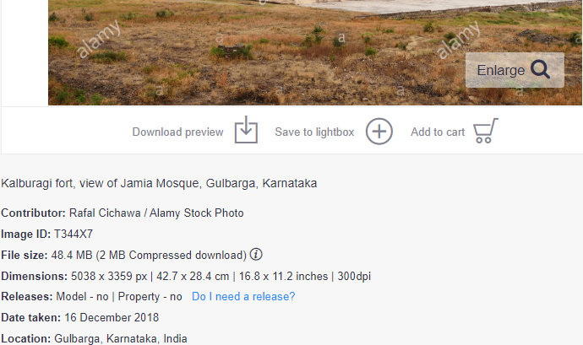Select the Save to lightbox text
Viewport: 583px width, 345px height.
[x=314, y=132]
